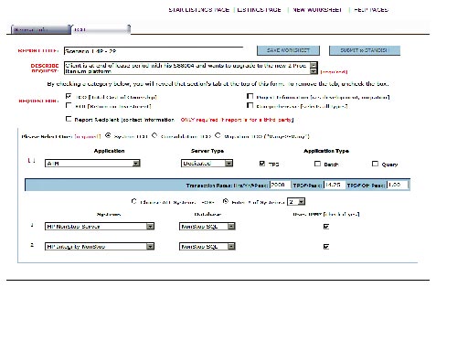Tick the Project Information checkbox

pyautogui.click(x=250, y=96)
